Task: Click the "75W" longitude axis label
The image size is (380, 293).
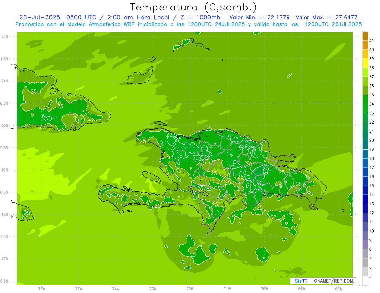Action: (79, 289)
